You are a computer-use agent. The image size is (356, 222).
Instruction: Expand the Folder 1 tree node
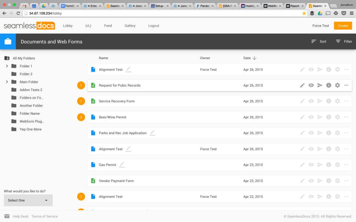tap(7, 66)
